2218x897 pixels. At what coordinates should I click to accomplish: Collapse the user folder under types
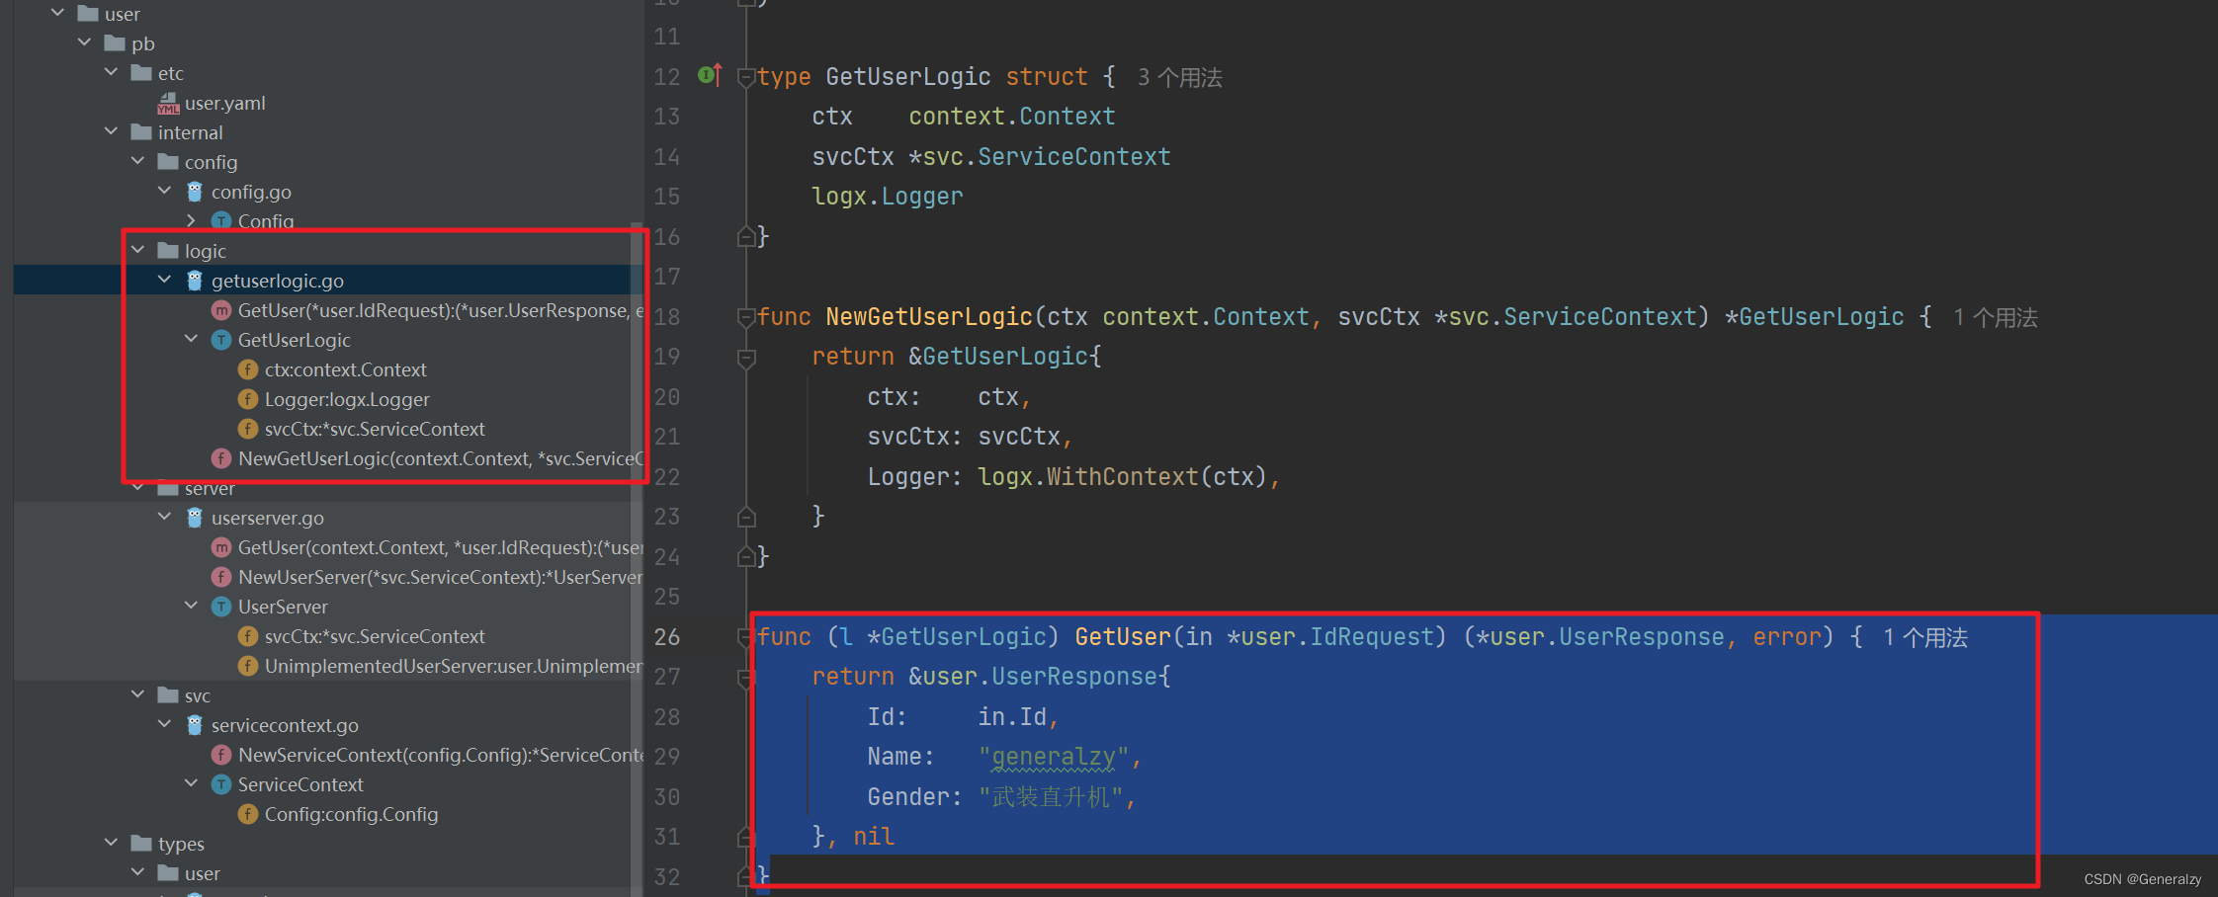[x=137, y=872]
